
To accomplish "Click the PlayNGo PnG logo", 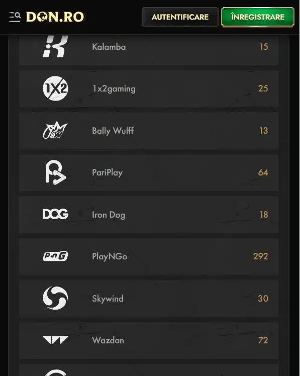I will tap(55, 256).
